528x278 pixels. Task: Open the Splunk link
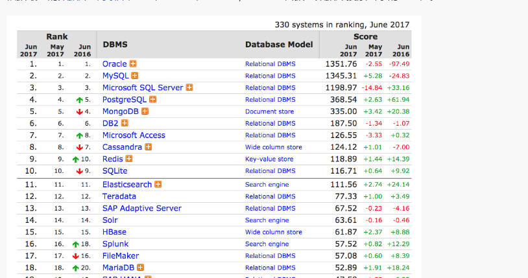[115, 244]
